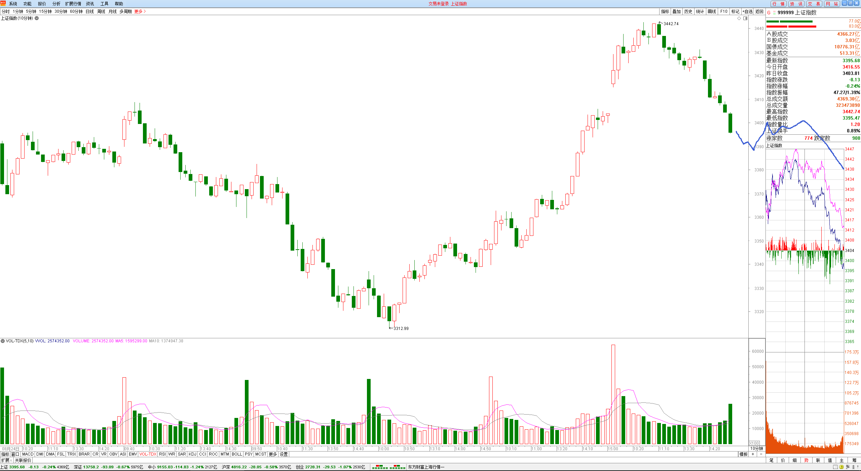Click the app logo icon in menu bar

3,3
